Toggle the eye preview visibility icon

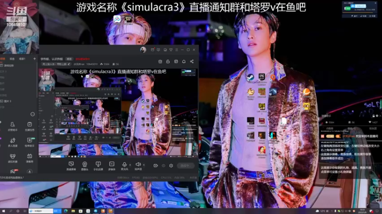coord(163,165)
